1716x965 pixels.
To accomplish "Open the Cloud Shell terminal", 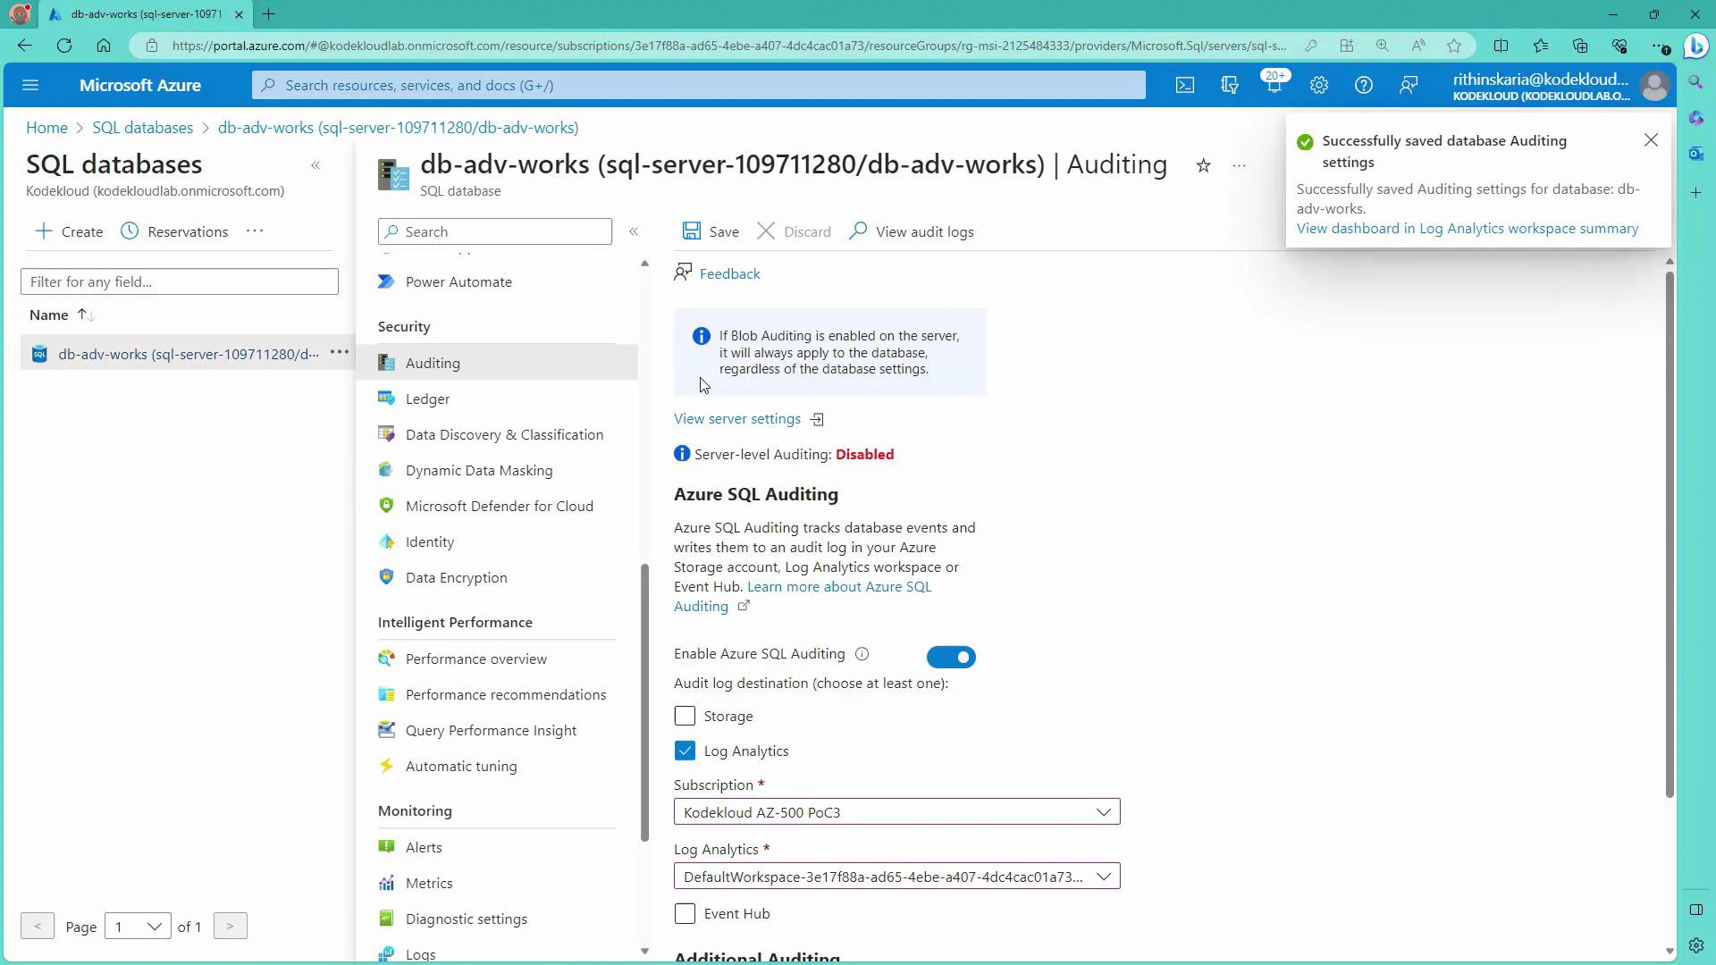I will coord(1184,84).
